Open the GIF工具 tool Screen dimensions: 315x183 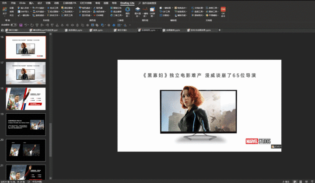[x=165, y=12]
